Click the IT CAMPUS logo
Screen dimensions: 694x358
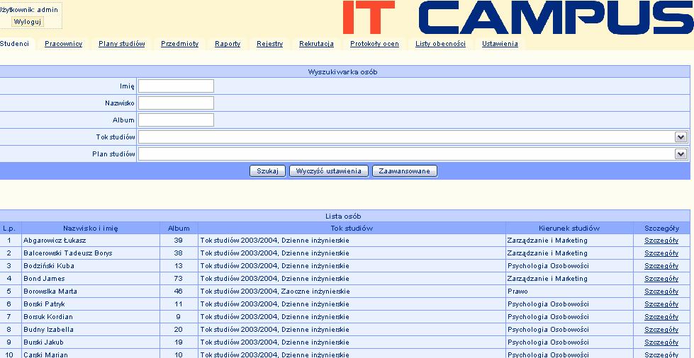click(x=518, y=18)
